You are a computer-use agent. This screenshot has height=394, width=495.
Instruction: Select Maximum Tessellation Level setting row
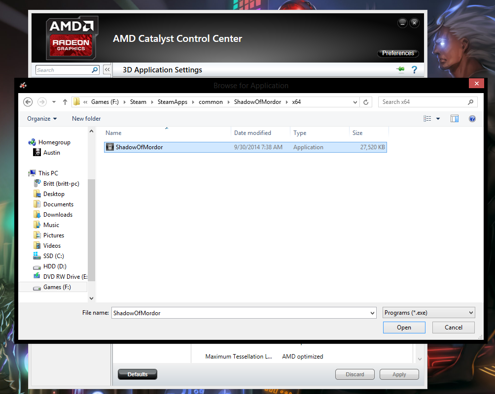265,357
